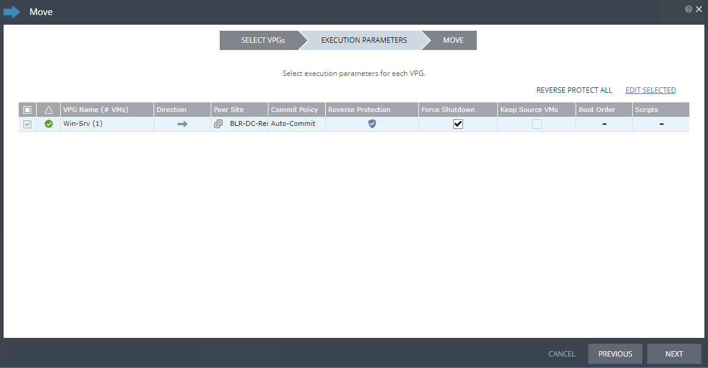The width and height of the screenshot is (708, 368).
Task: Toggle the select-all checkbox in table header
Action: (x=27, y=110)
